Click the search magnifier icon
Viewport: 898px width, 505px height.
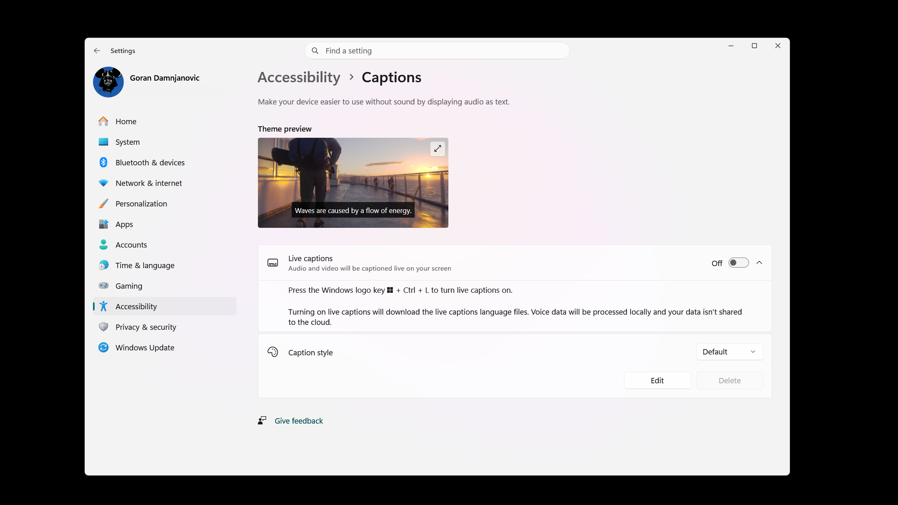pyautogui.click(x=315, y=51)
